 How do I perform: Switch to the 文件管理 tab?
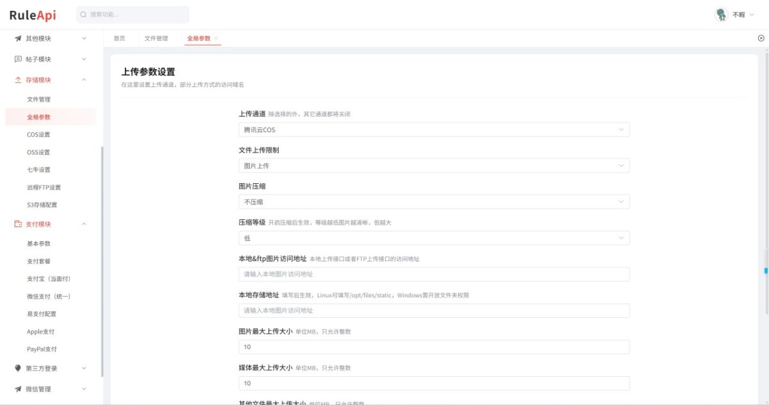pos(156,38)
